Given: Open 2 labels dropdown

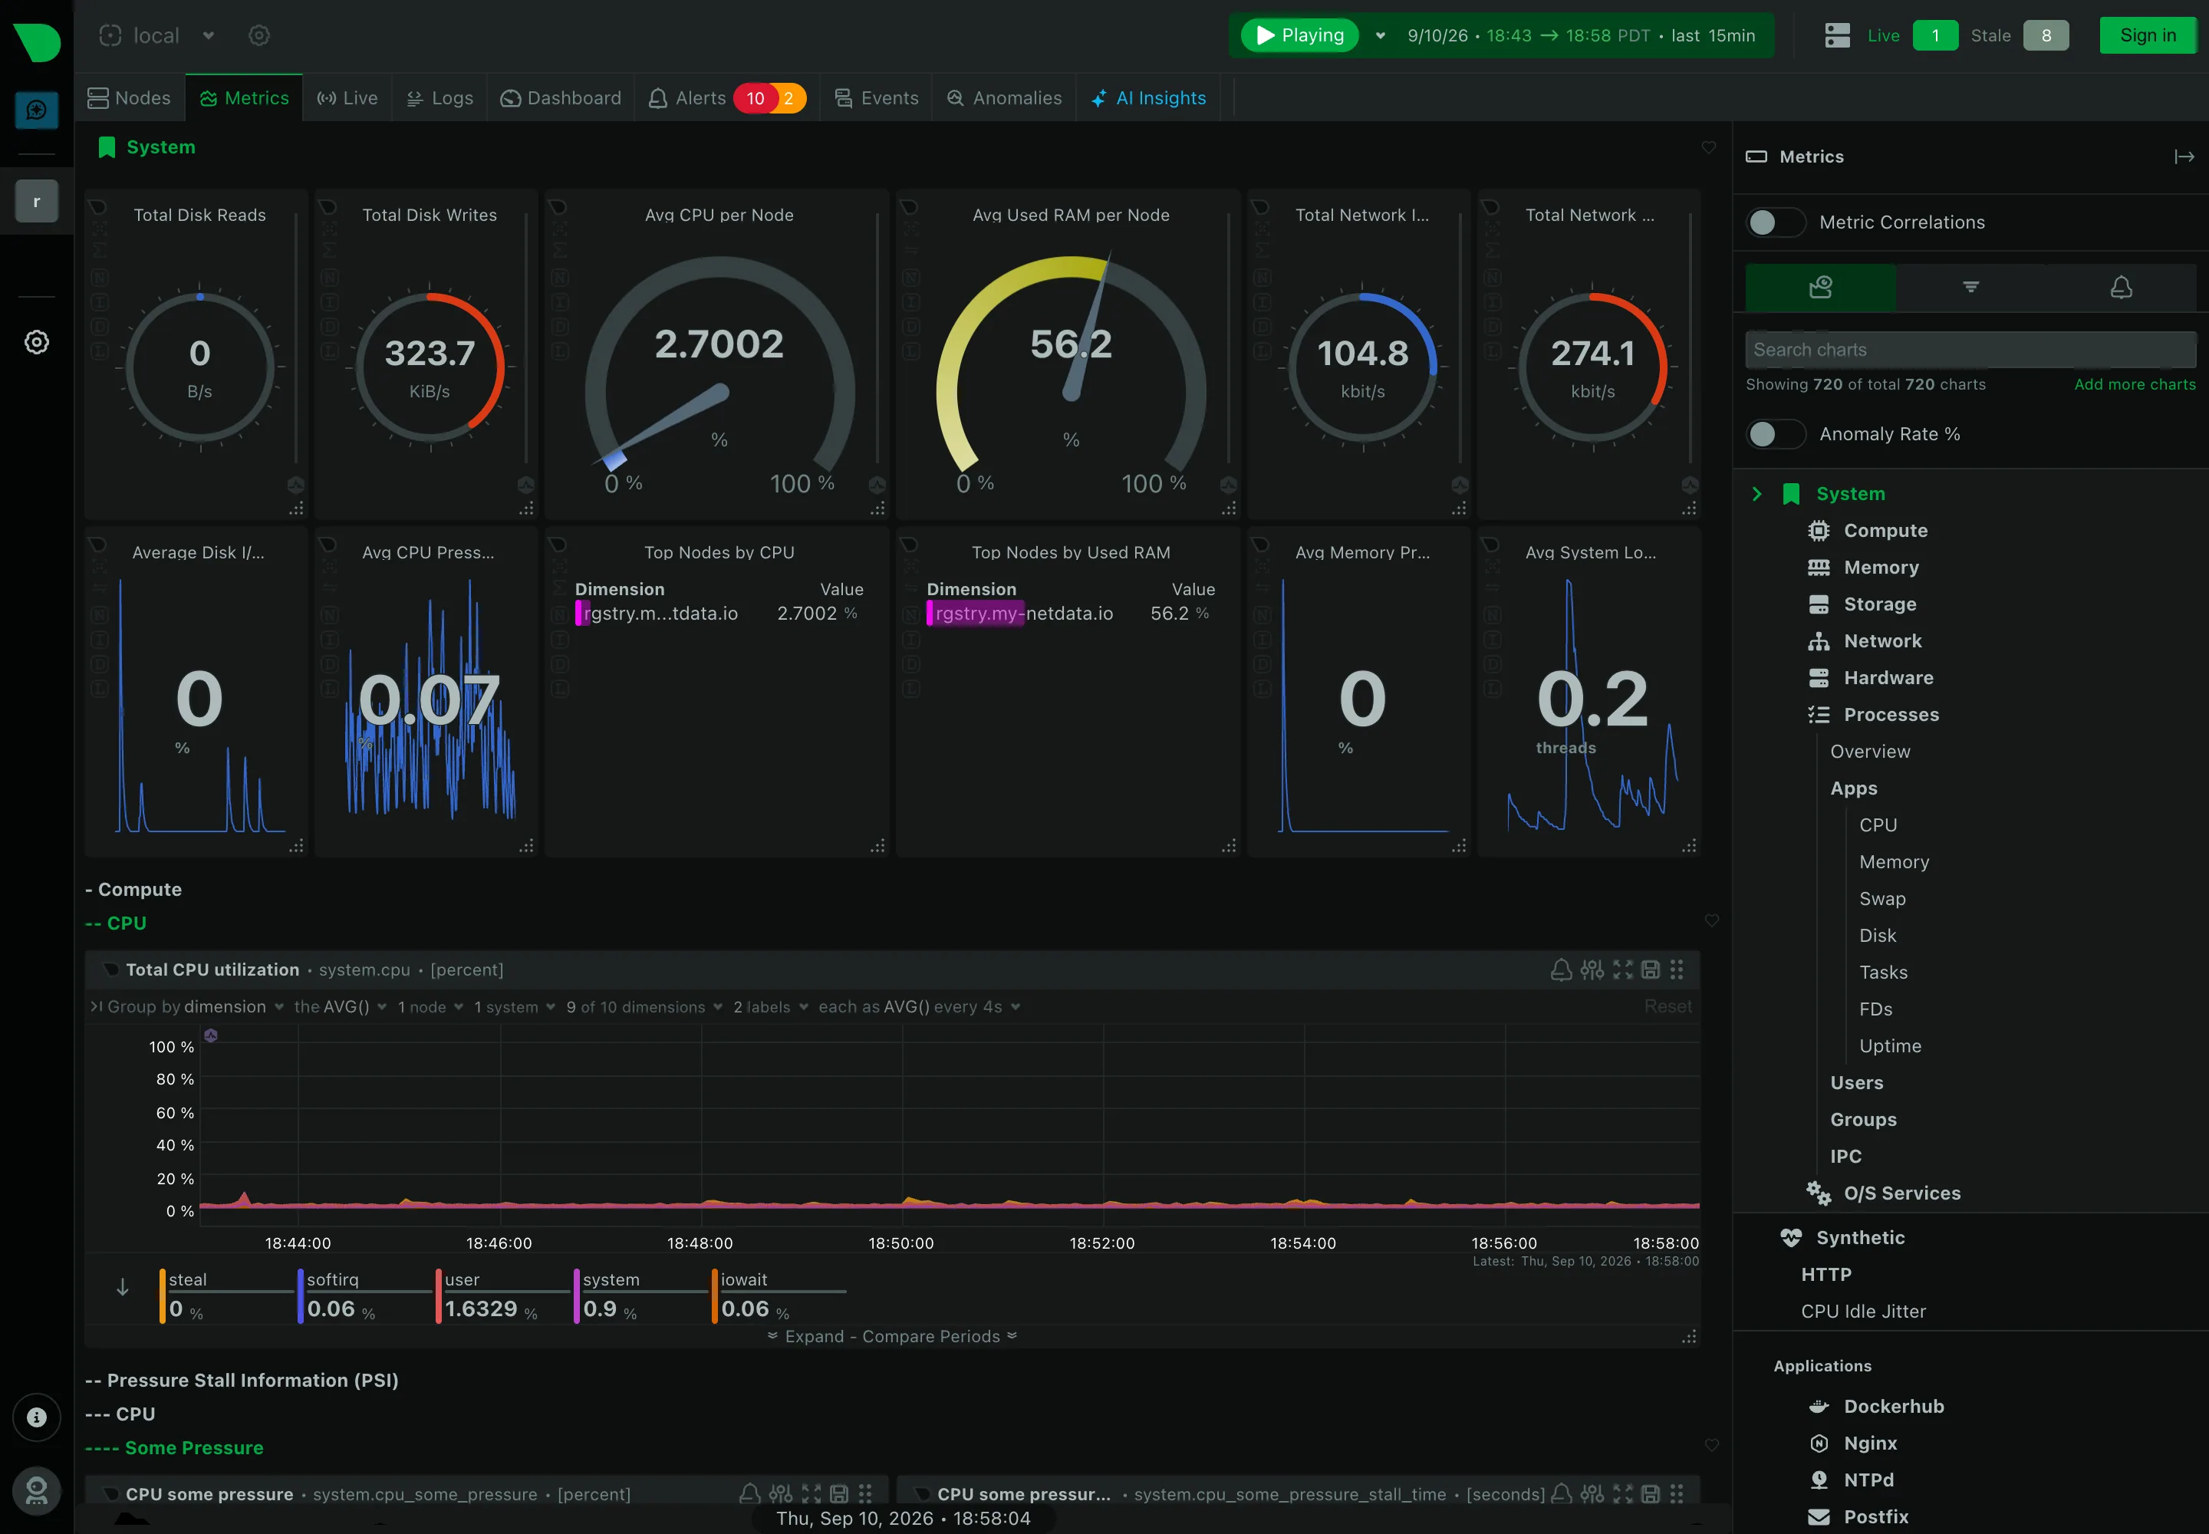Looking at the screenshot, I should (770, 1006).
